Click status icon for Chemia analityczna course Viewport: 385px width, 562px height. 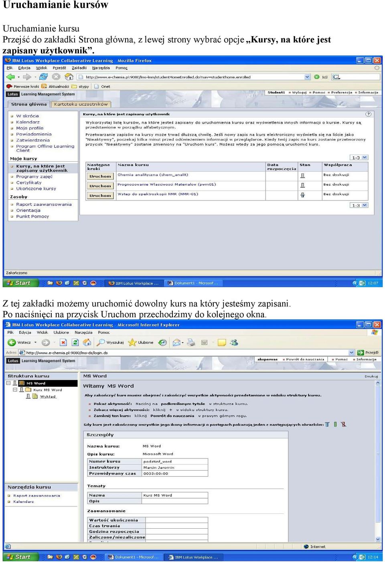(302, 175)
